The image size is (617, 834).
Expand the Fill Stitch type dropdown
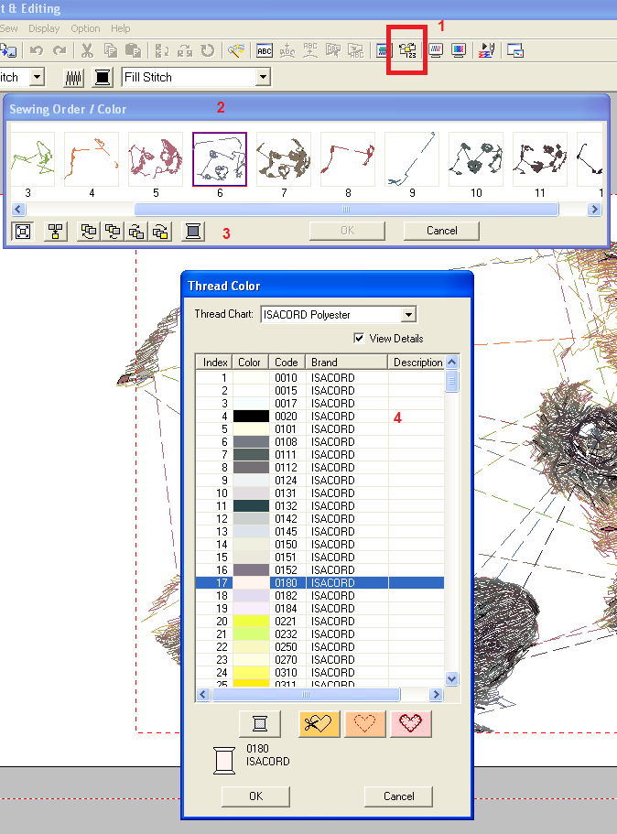tap(263, 78)
